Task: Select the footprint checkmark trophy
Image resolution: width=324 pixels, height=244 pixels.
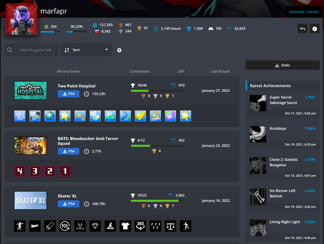Action: 126,116
